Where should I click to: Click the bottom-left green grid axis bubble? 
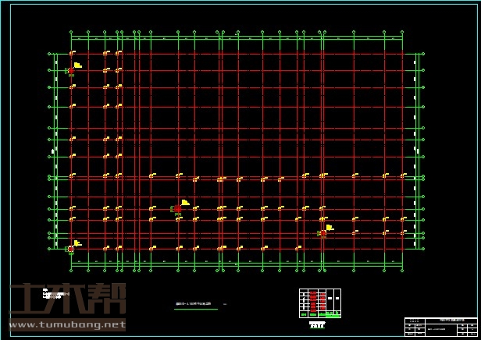point(71,270)
